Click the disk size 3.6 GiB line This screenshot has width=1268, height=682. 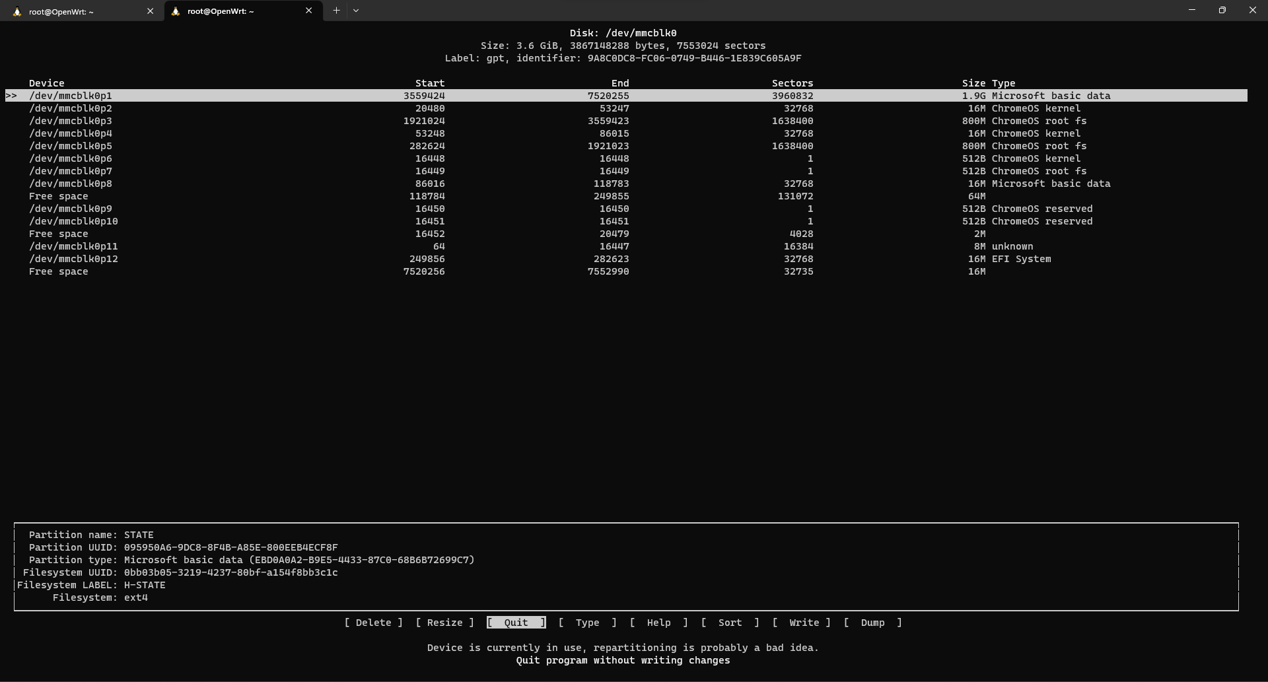[x=623, y=46]
